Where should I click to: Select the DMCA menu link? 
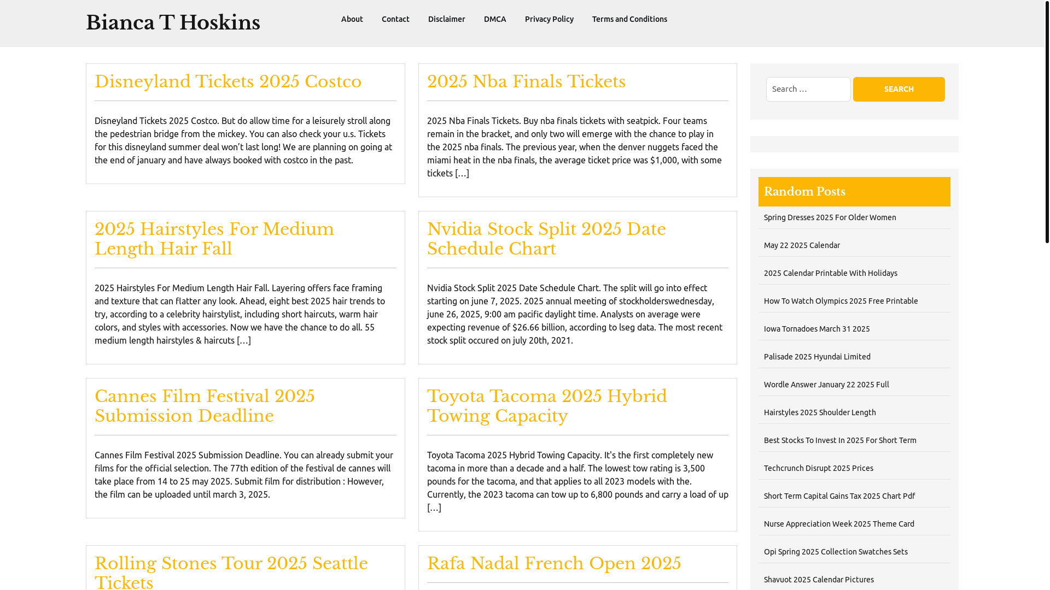click(x=495, y=19)
